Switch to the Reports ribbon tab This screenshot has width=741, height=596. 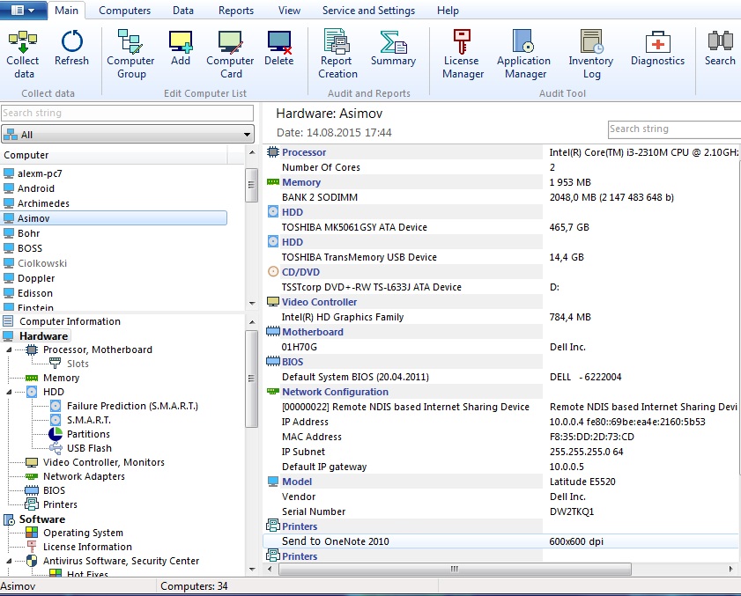[236, 11]
